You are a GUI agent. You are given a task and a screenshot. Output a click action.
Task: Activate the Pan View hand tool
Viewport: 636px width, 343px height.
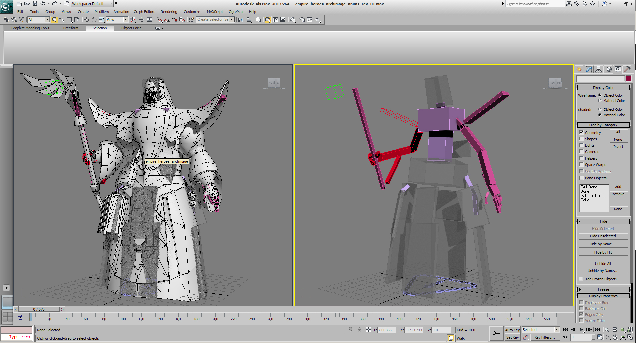615,337
